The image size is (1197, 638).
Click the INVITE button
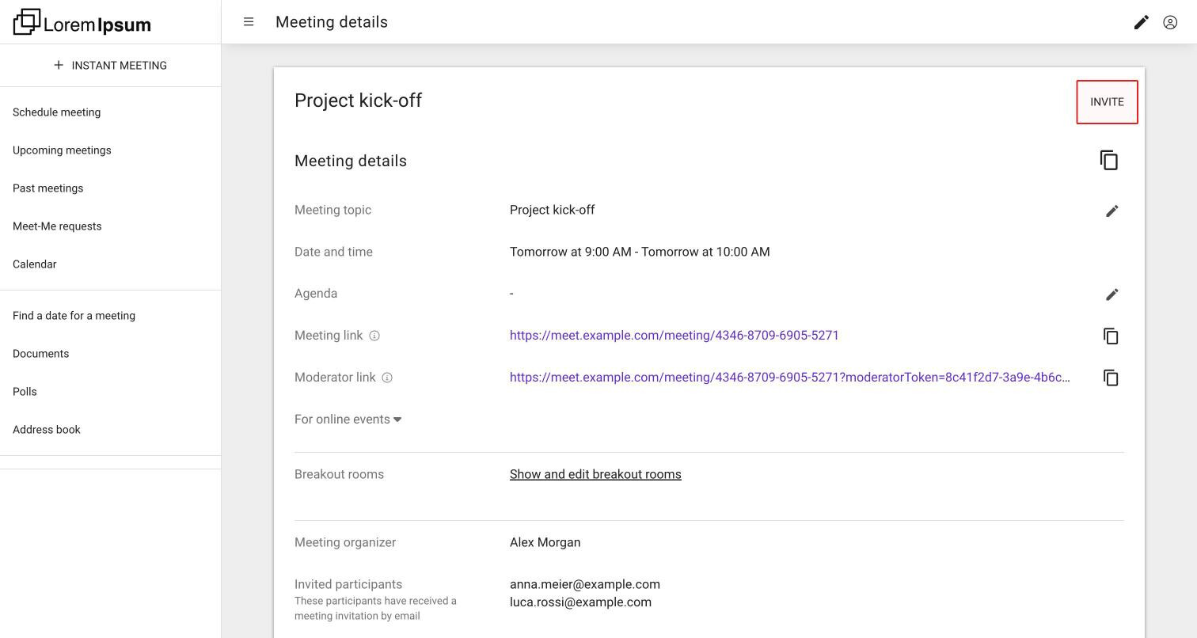[x=1107, y=102]
